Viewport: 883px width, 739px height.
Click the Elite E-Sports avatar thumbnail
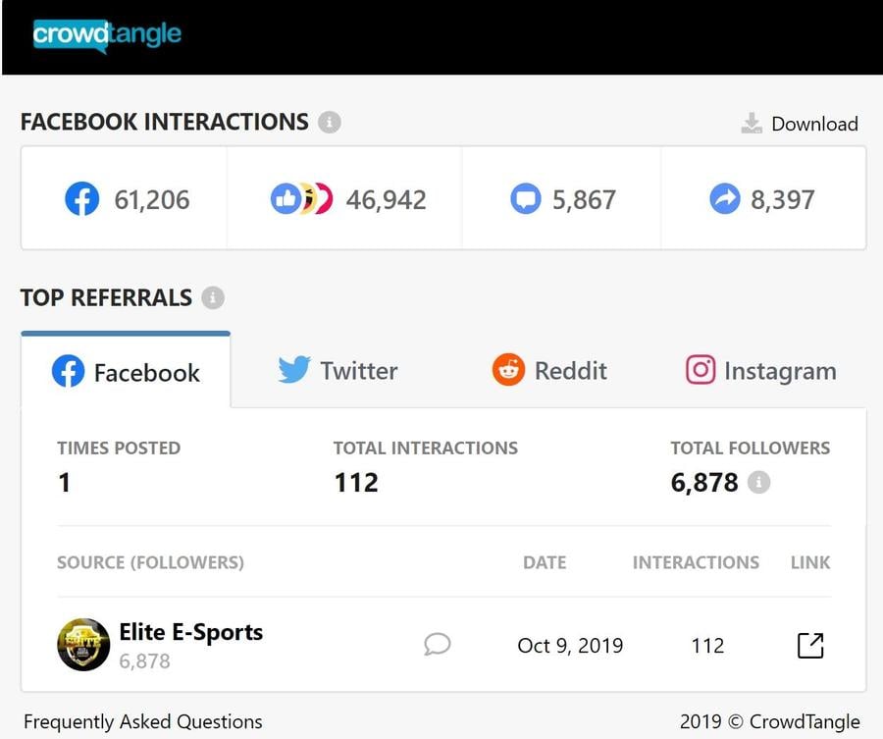pos(83,645)
